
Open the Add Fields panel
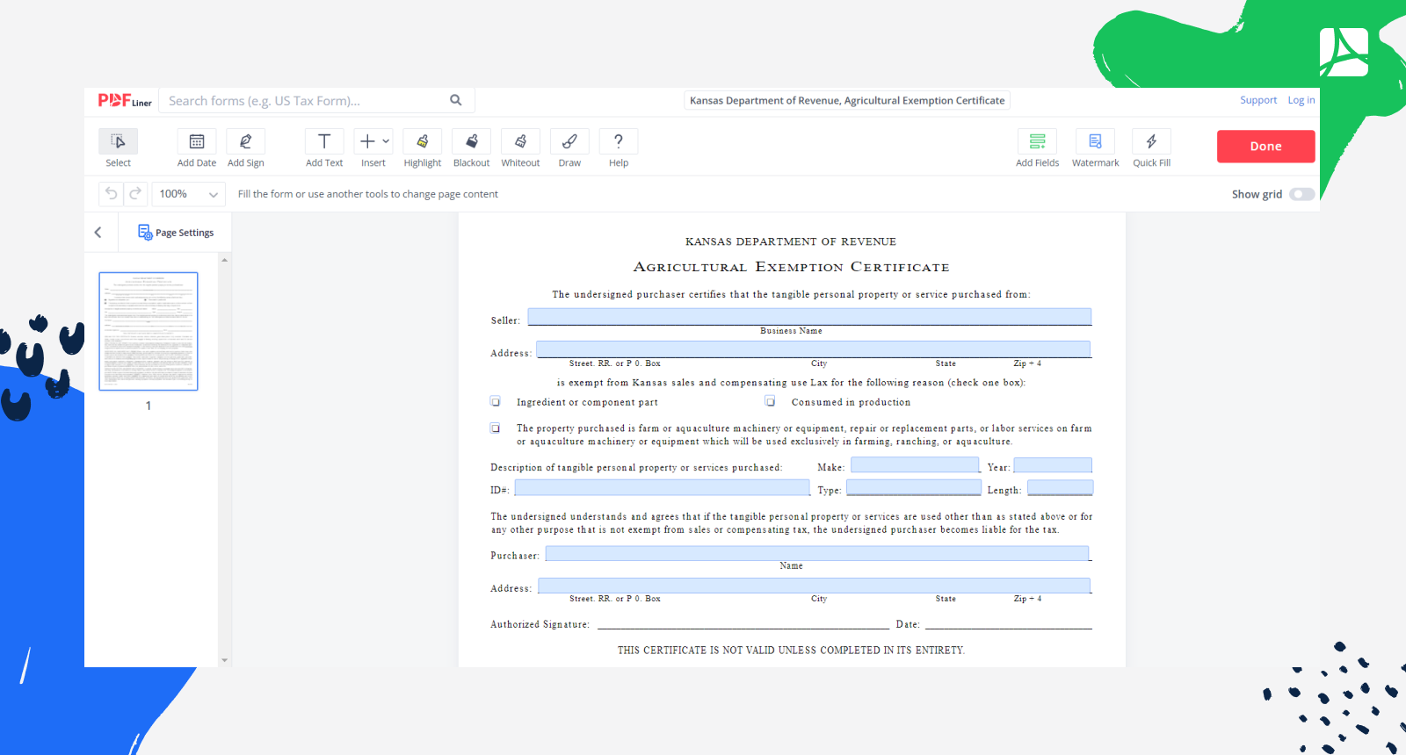[1037, 142]
